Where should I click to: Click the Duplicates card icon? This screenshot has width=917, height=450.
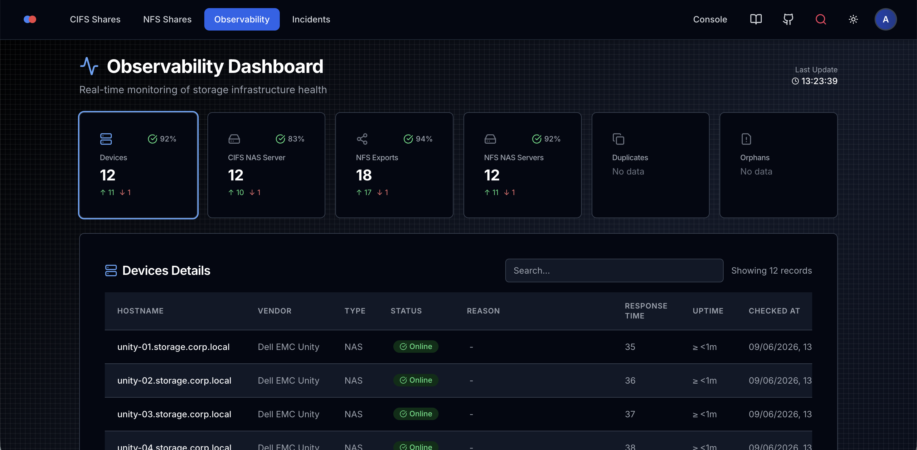pyautogui.click(x=618, y=139)
